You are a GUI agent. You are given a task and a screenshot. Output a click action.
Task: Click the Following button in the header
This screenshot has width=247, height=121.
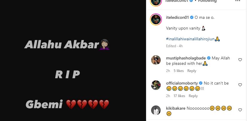[x=207, y=1]
